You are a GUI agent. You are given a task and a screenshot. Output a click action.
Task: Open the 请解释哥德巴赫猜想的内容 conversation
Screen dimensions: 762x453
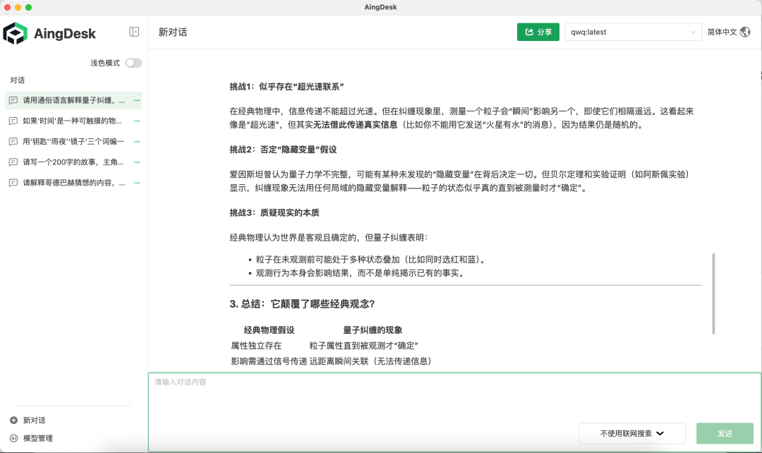tap(73, 183)
